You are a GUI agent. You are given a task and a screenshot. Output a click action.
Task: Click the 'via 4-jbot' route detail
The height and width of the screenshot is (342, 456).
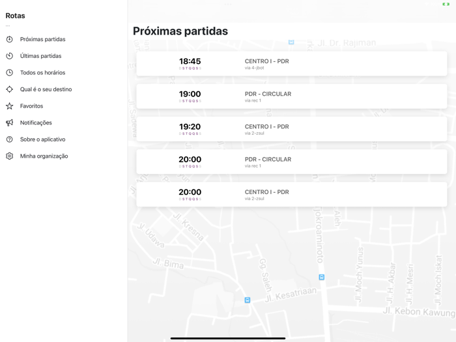coord(255,68)
